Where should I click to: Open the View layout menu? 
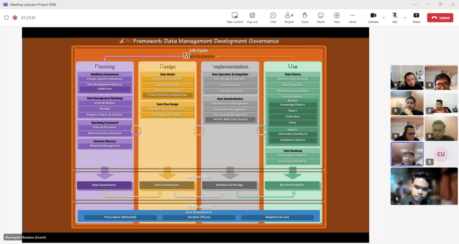[x=337, y=17]
